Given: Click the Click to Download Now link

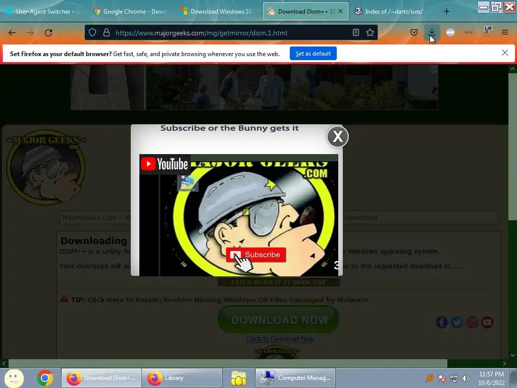Looking at the screenshot, I should coord(280,339).
